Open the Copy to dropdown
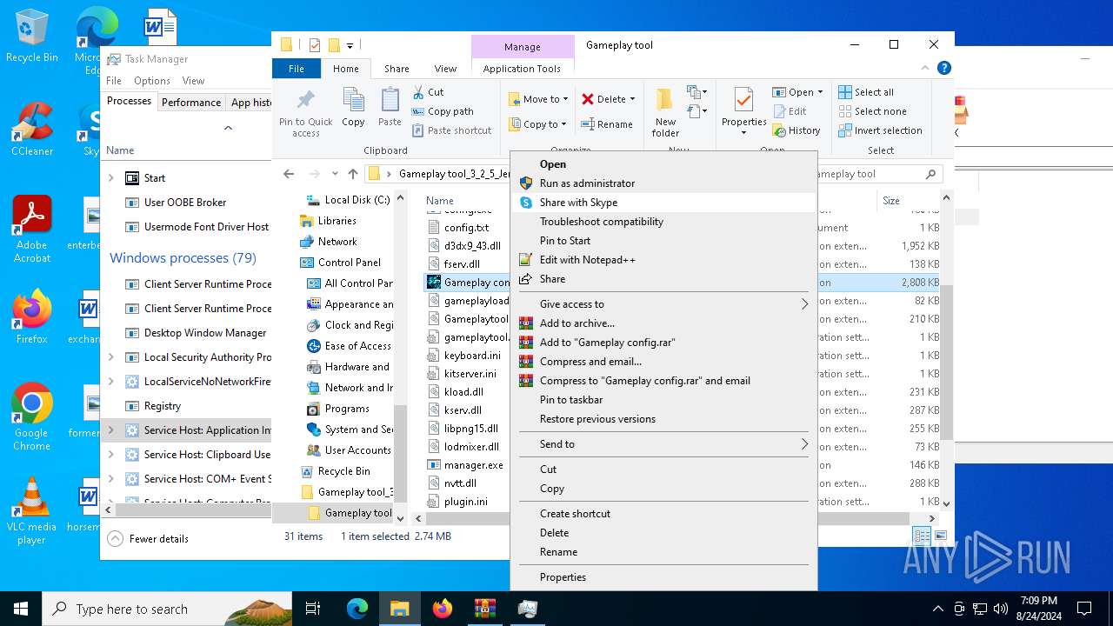This screenshot has width=1113, height=626. click(537, 124)
